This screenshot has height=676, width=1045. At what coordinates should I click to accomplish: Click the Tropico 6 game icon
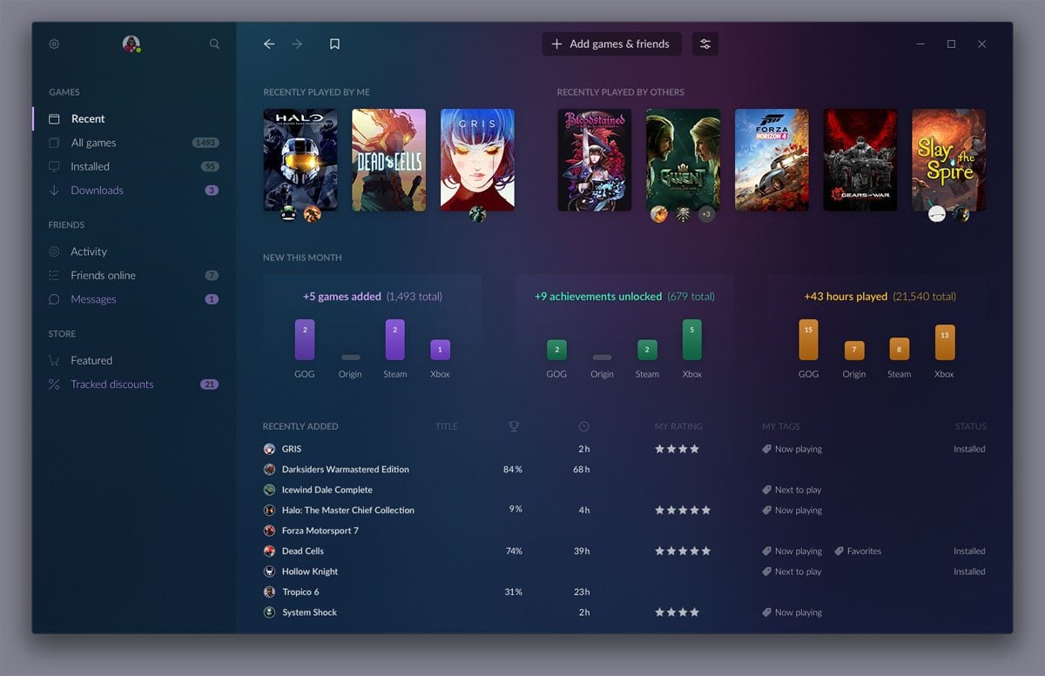coord(269,592)
